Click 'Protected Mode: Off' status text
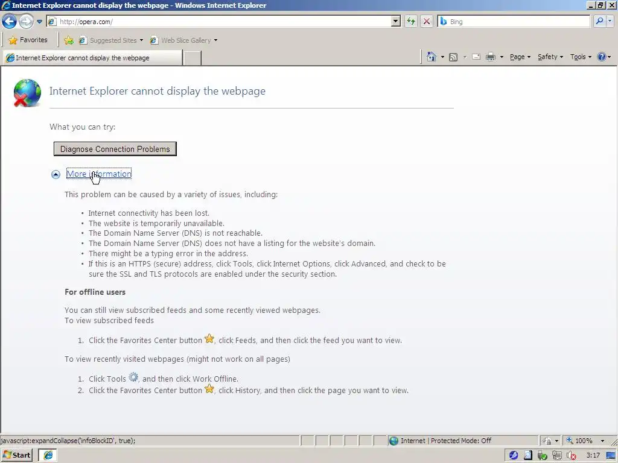This screenshot has width=618, height=463. tap(460, 441)
